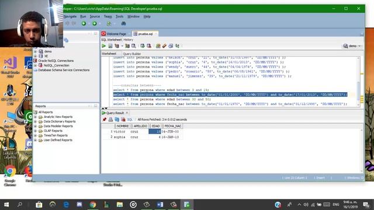374x210 pixels.
Task: Open the Window menu
Action: 133,16
